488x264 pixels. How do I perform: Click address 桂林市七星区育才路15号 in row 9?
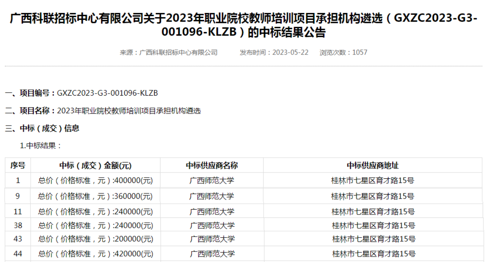click(373, 196)
